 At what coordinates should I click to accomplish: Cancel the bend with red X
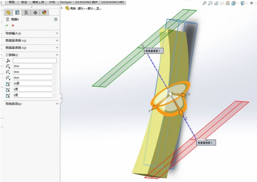(13, 25)
